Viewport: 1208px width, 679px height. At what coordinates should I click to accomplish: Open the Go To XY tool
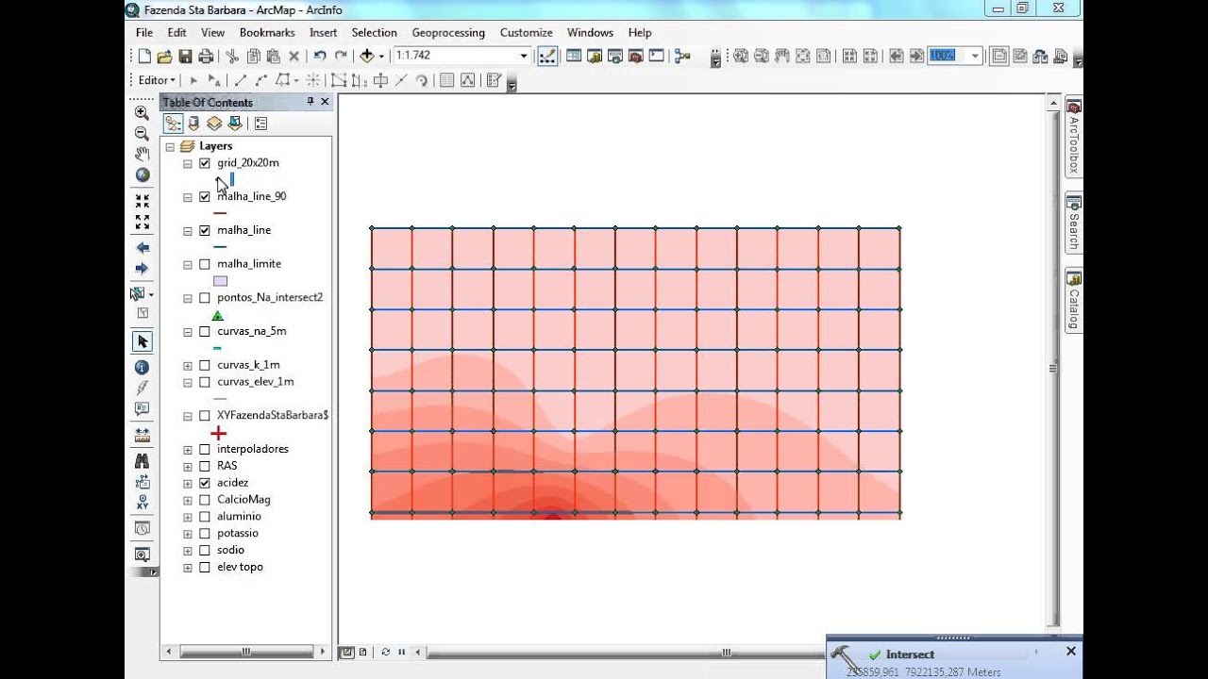[142, 503]
